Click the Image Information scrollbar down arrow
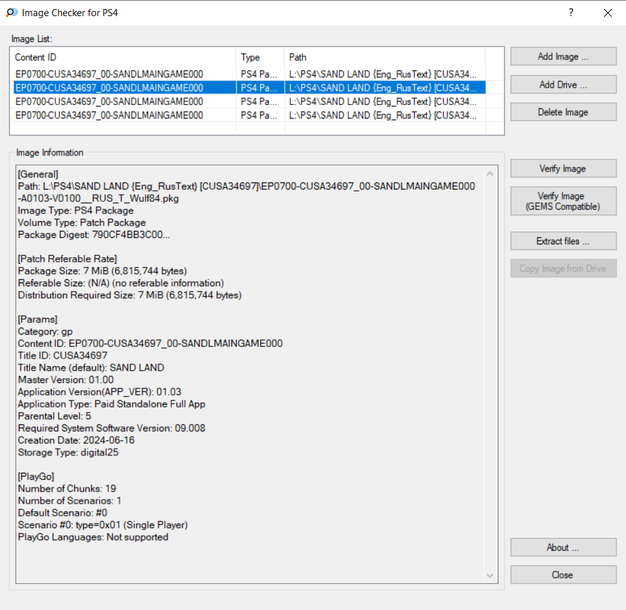The image size is (626, 610). pos(491,575)
